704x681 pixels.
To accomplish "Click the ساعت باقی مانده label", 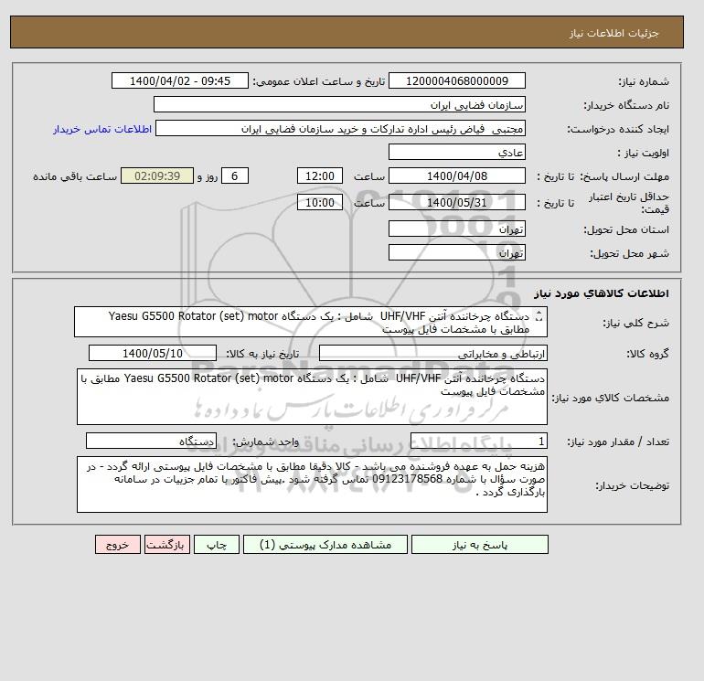I will coord(75,176).
